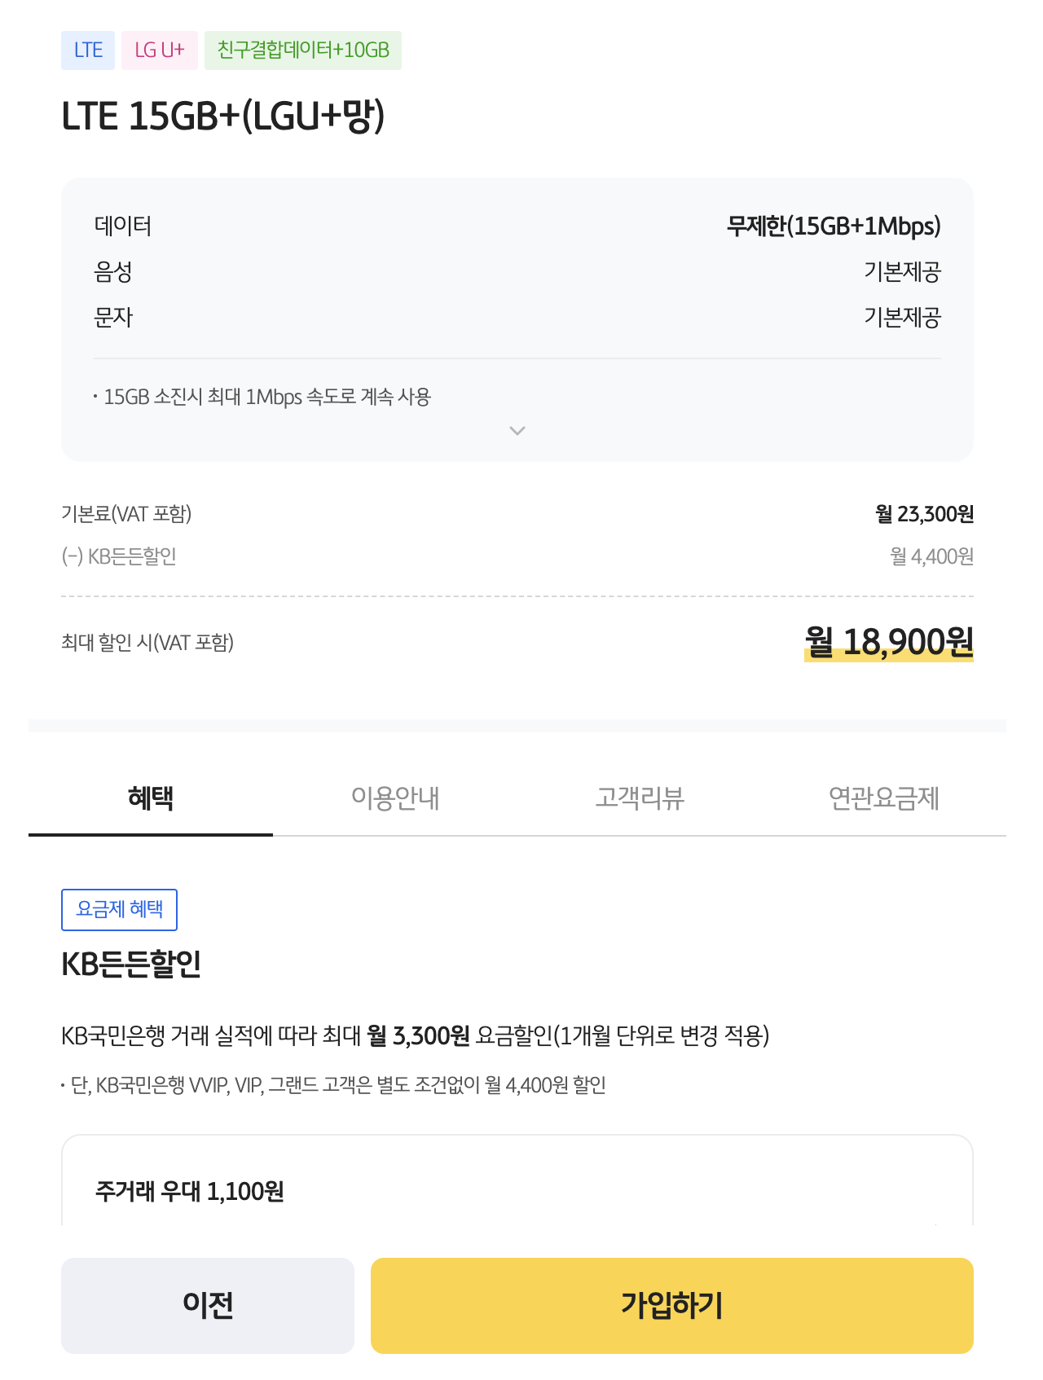Screen dimensions: 1043x1380
Task: Click the bold KB든든할인 section heading
Action: (131, 965)
